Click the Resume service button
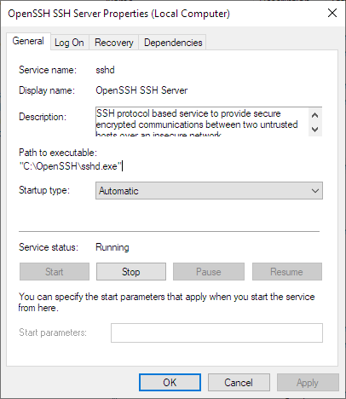This screenshot has width=346, height=399. coord(287,272)
